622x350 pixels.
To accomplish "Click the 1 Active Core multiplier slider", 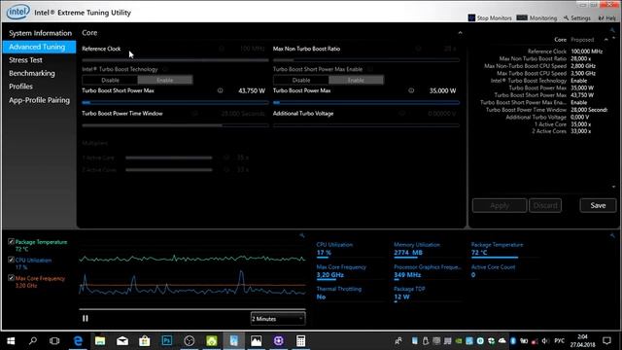I will pyautogui.click(x=169, y=157).
